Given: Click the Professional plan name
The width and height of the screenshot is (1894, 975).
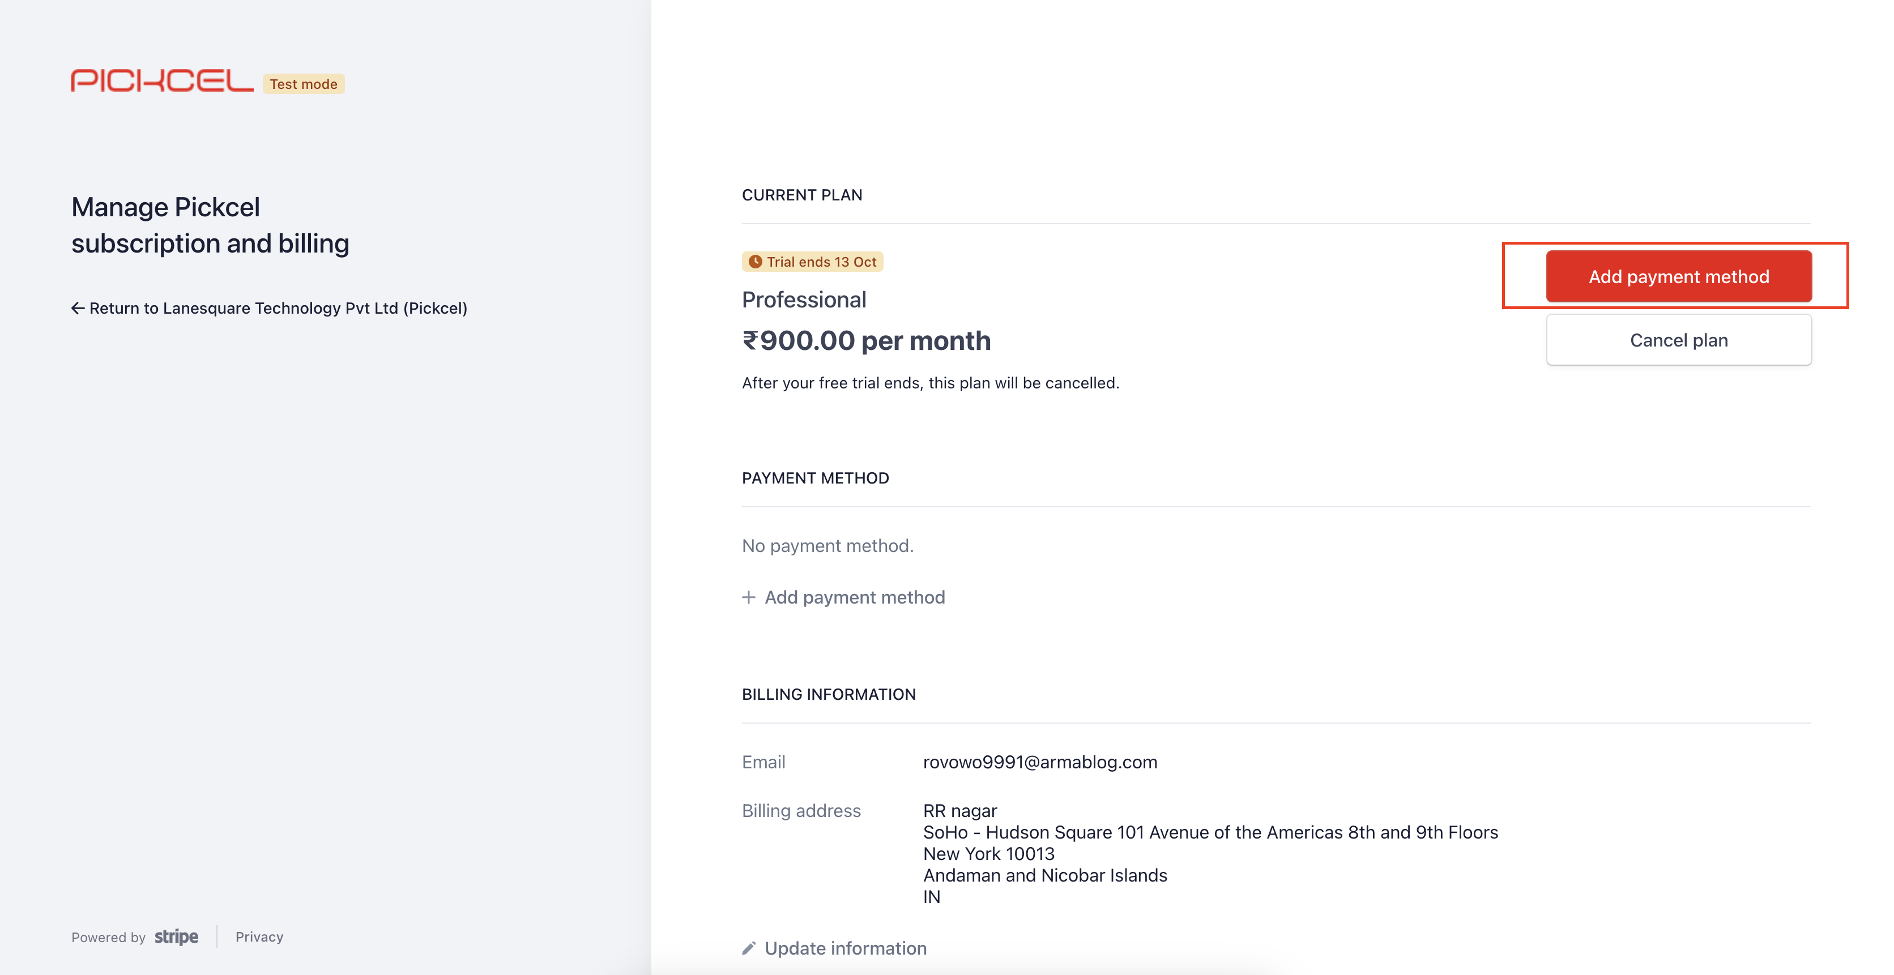Looking at the screenshot, I should click(x=804, y=300).
